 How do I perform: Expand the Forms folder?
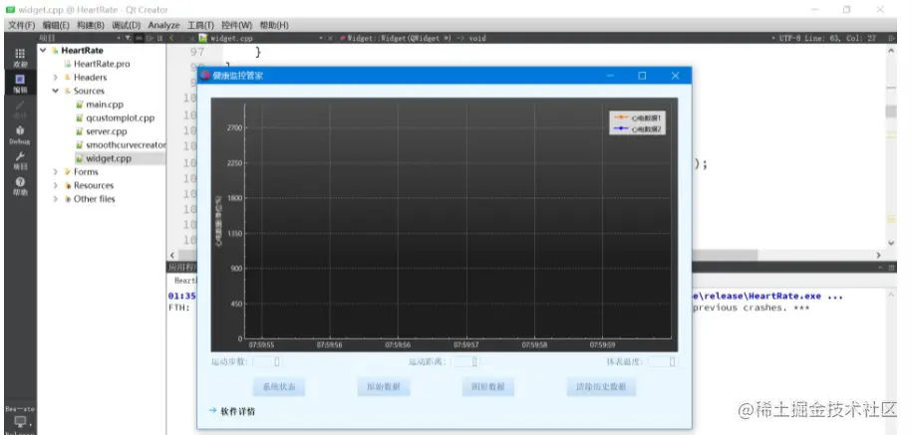[55, 171]
